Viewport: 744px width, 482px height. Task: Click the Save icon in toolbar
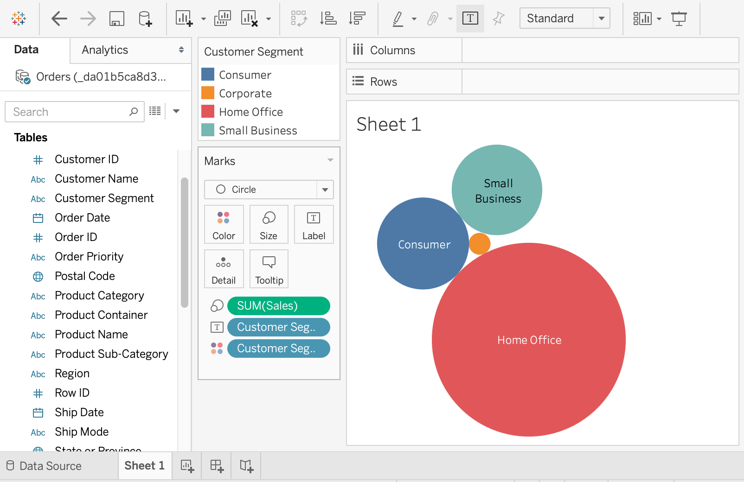coord(116,19)
